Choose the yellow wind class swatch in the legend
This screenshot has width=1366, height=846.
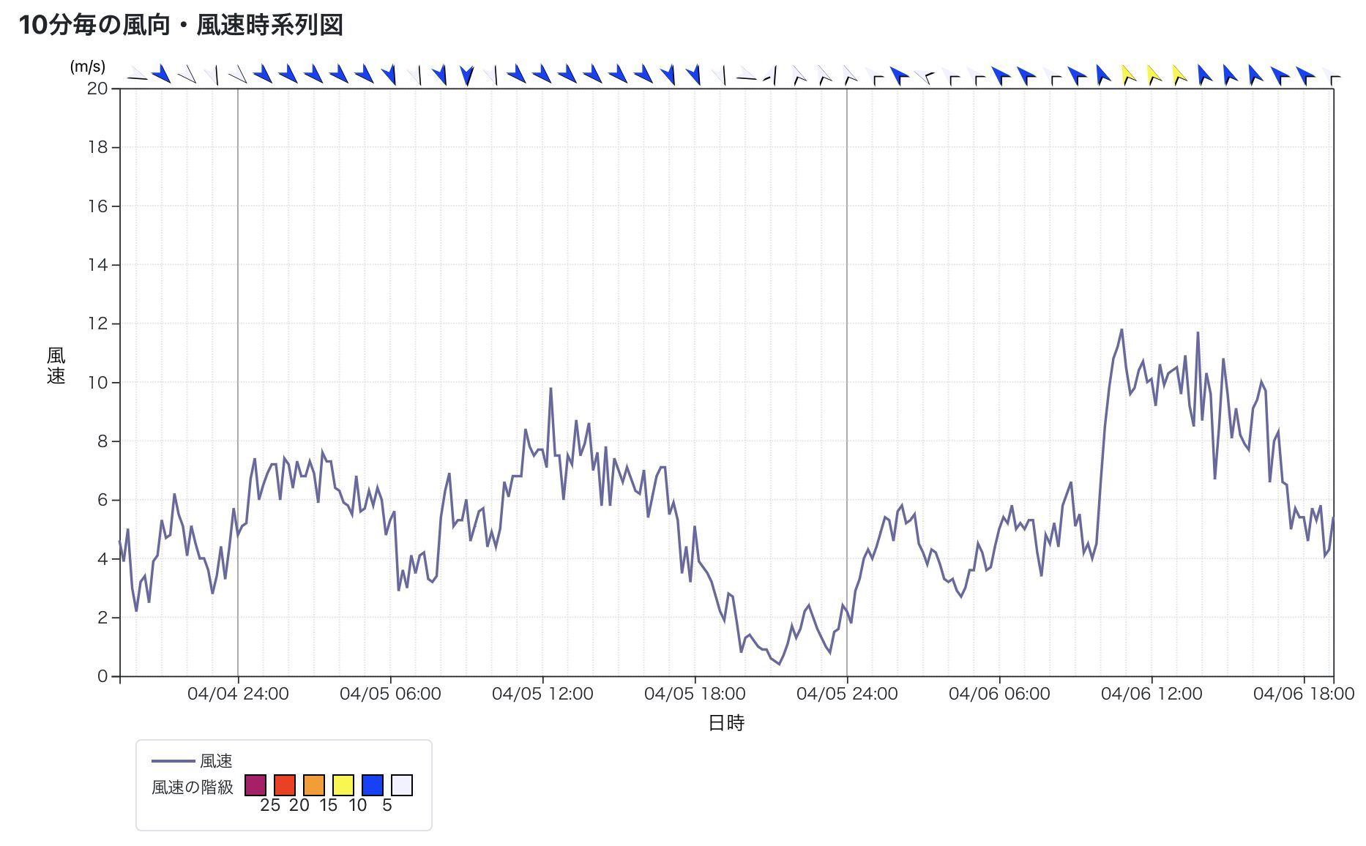click(x=343, y=785)
